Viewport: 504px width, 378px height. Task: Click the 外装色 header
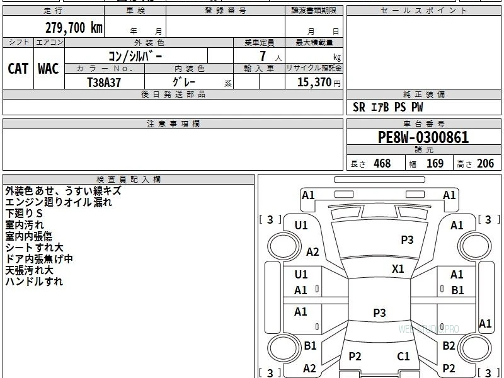[x=149, y=42]
